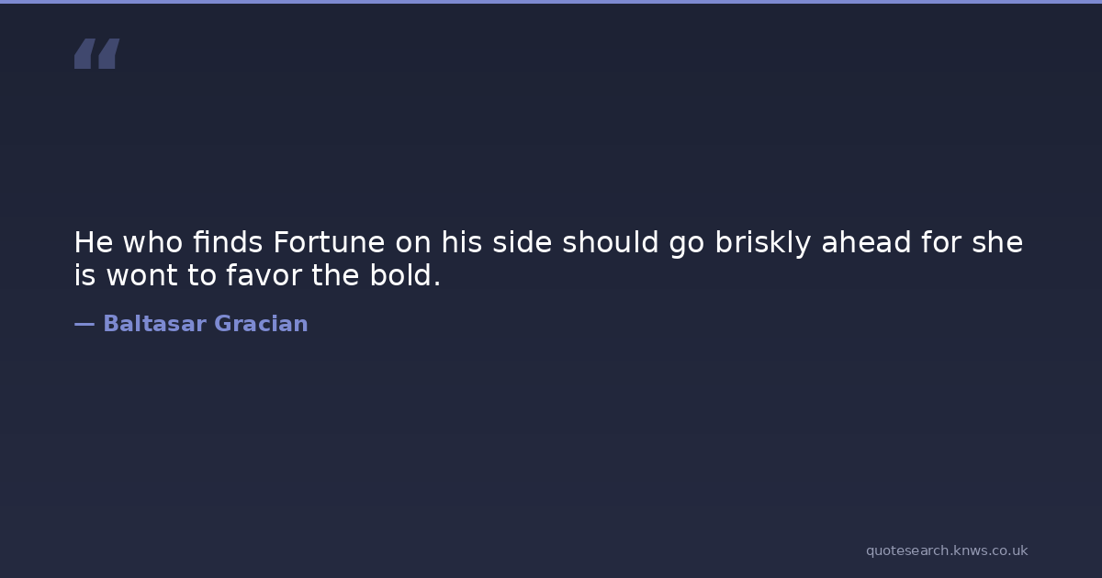1102x578 pixels.
Task: Click the word "He" starting the quote
Action: click(93, 243)
